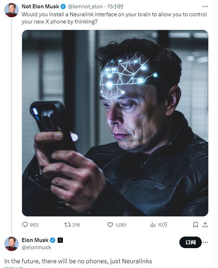
Task: Open the Neuralink phone image in the tweet
Action: coord(115,123)
